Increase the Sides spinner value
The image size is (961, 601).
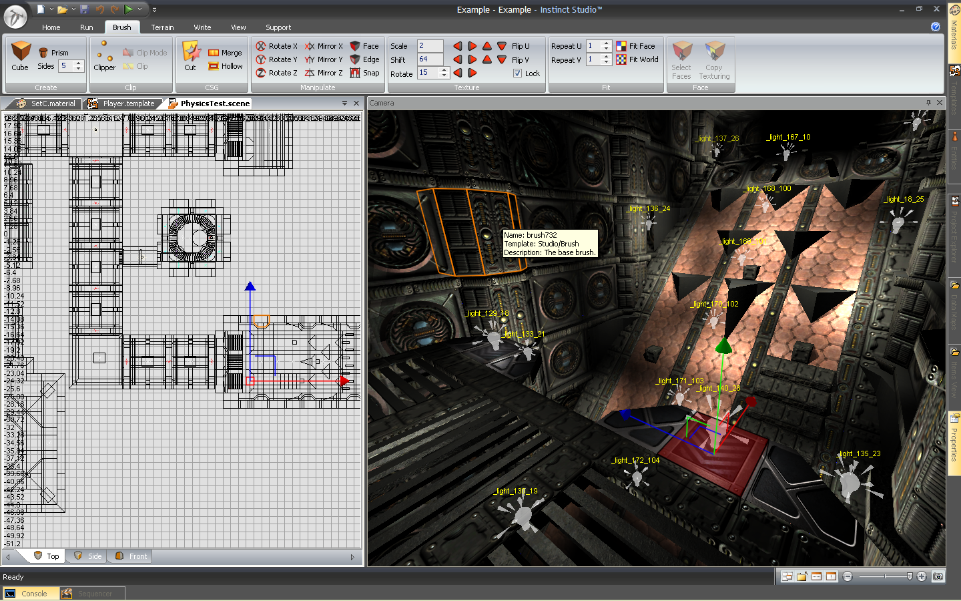click(x=79, y=63)
